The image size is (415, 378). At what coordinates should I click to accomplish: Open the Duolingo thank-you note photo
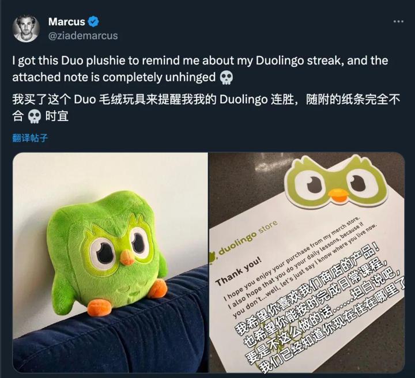[x=307, y=262]
